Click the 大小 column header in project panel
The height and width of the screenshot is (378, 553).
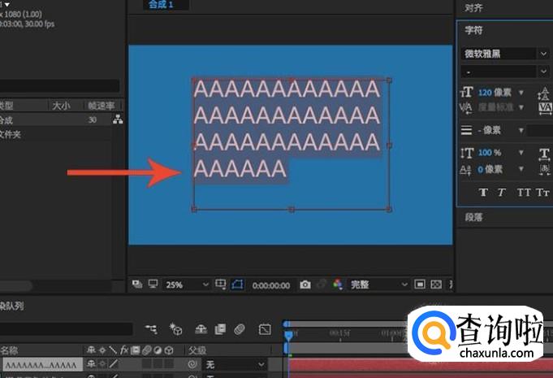[61, 106]
